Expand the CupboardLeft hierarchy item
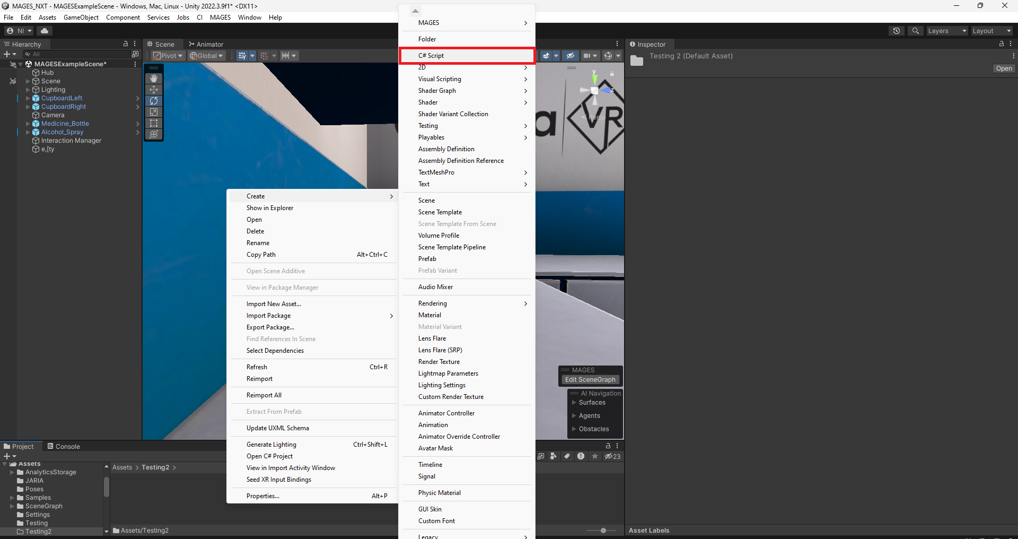The image size is (1018, 539). [28, 98]
